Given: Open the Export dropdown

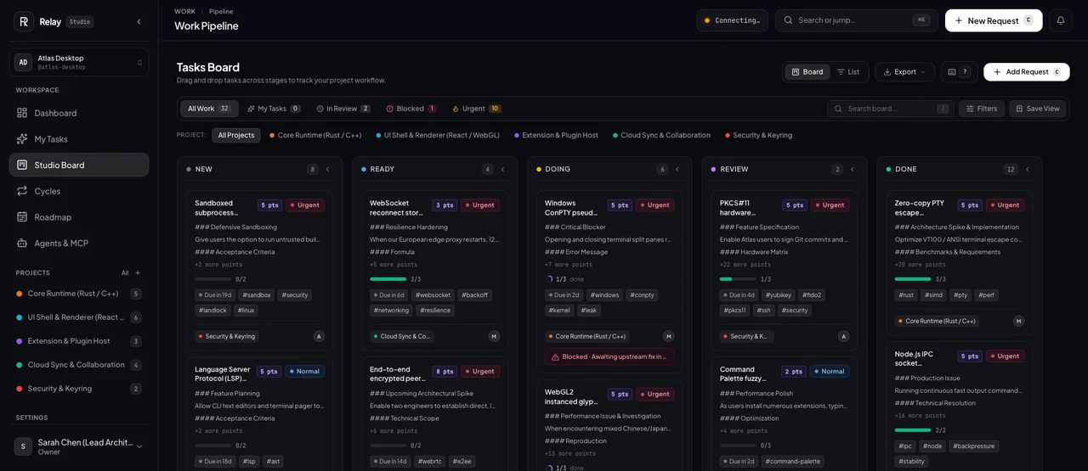Looking at the screenshot, I should coord(904,72).
